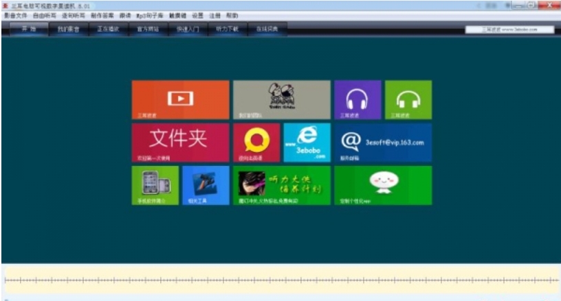The width and height of the screenshot is (561, 301).
Task: Open the orange video player tile
Action: (180, 99)
